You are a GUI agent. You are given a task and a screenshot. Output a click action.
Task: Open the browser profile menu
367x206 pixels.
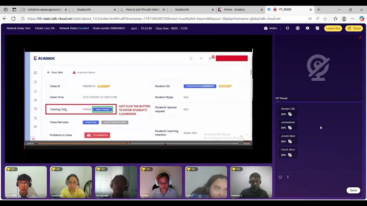[344, 19]
